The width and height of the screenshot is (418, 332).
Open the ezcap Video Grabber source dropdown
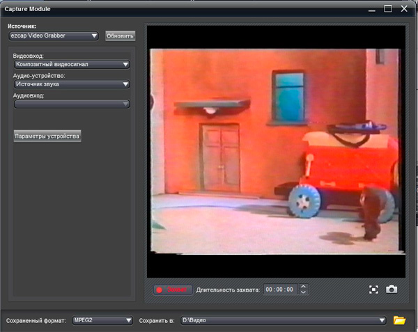pos(54,35)
